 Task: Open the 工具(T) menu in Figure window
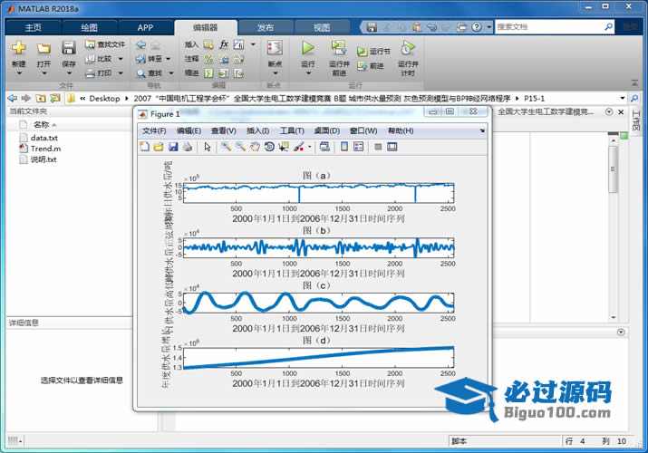(x=292, y=131)
